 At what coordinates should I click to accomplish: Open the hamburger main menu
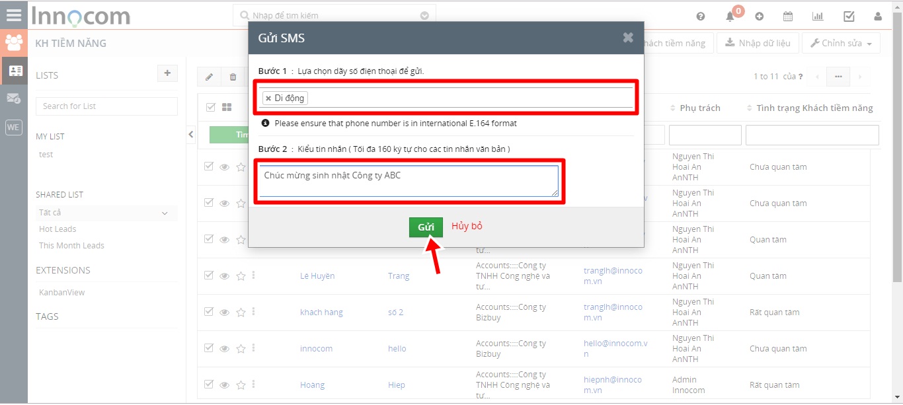13,15
